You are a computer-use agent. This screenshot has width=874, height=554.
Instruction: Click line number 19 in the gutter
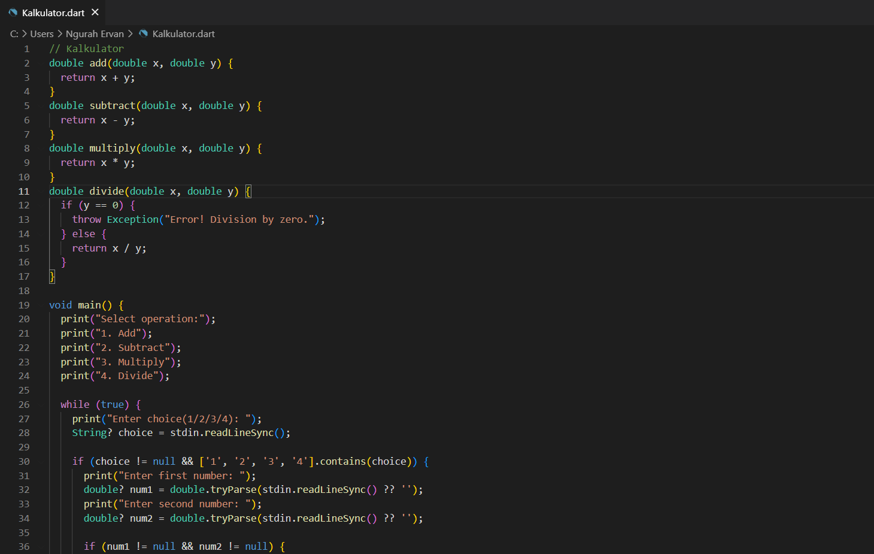point(24,305)
